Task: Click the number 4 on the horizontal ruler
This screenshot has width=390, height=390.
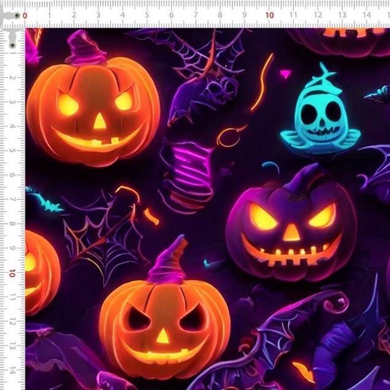Action: (x=123, y=15)
